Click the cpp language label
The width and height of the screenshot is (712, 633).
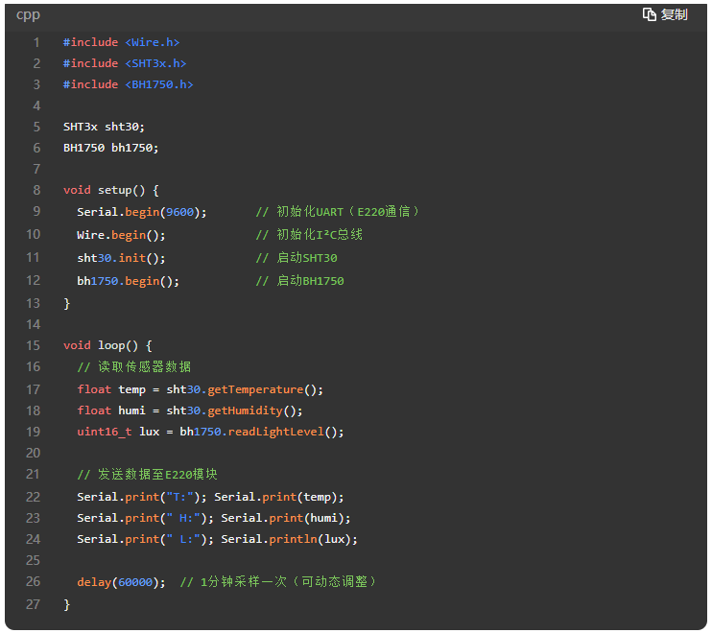pos(28,14)
